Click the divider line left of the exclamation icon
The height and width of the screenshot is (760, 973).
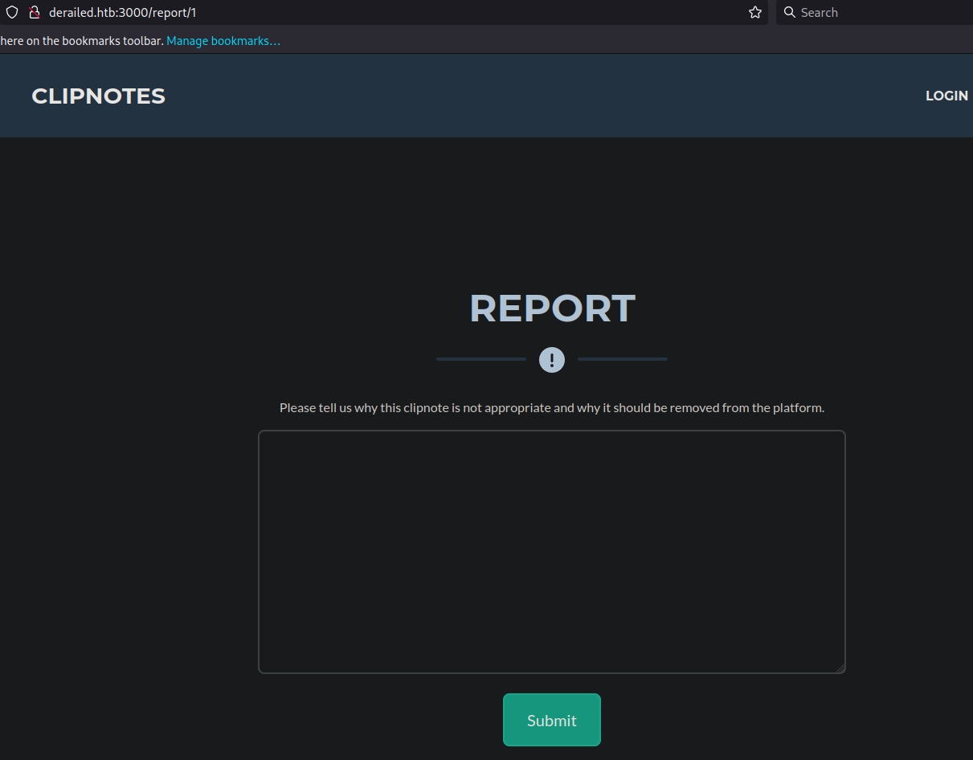(480, 359)
